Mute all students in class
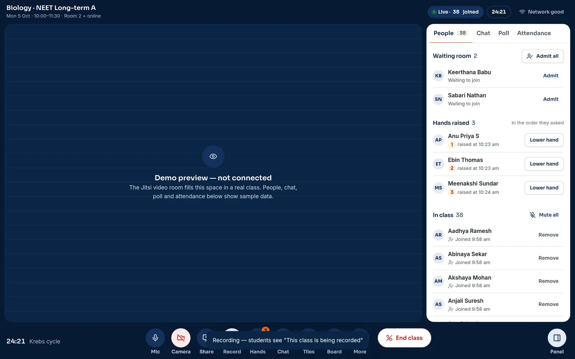Screen dimensions: 575x359 pos(544,215)
